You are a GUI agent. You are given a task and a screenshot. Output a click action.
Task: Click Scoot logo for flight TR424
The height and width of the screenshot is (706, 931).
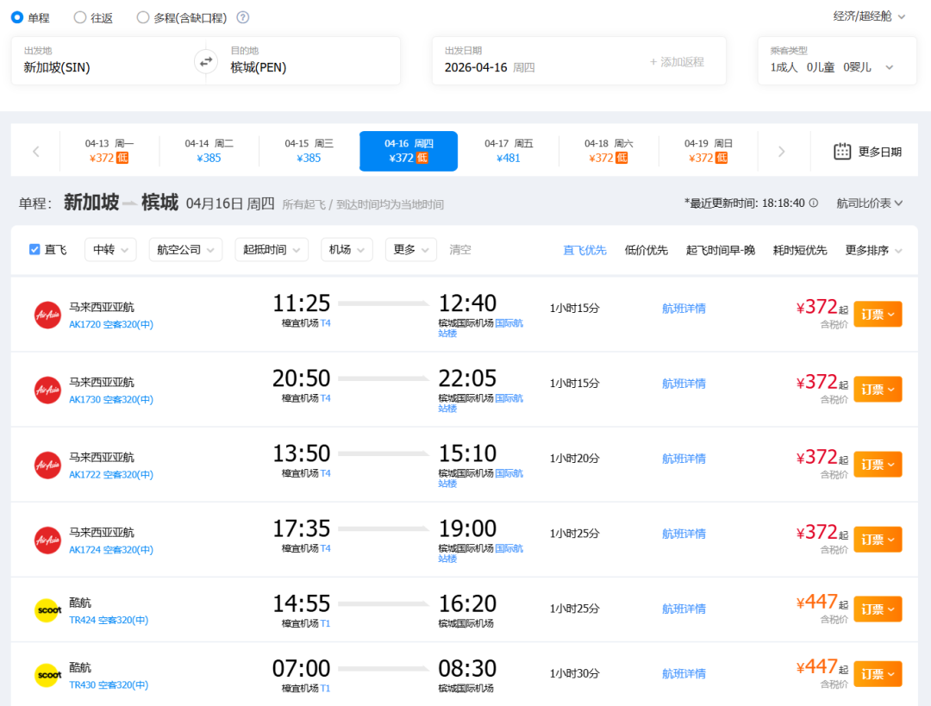[x=47, y=610]
